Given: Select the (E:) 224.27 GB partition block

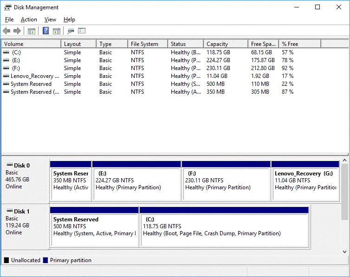Looking at the screenshot, I should click(x=136, y=181).
